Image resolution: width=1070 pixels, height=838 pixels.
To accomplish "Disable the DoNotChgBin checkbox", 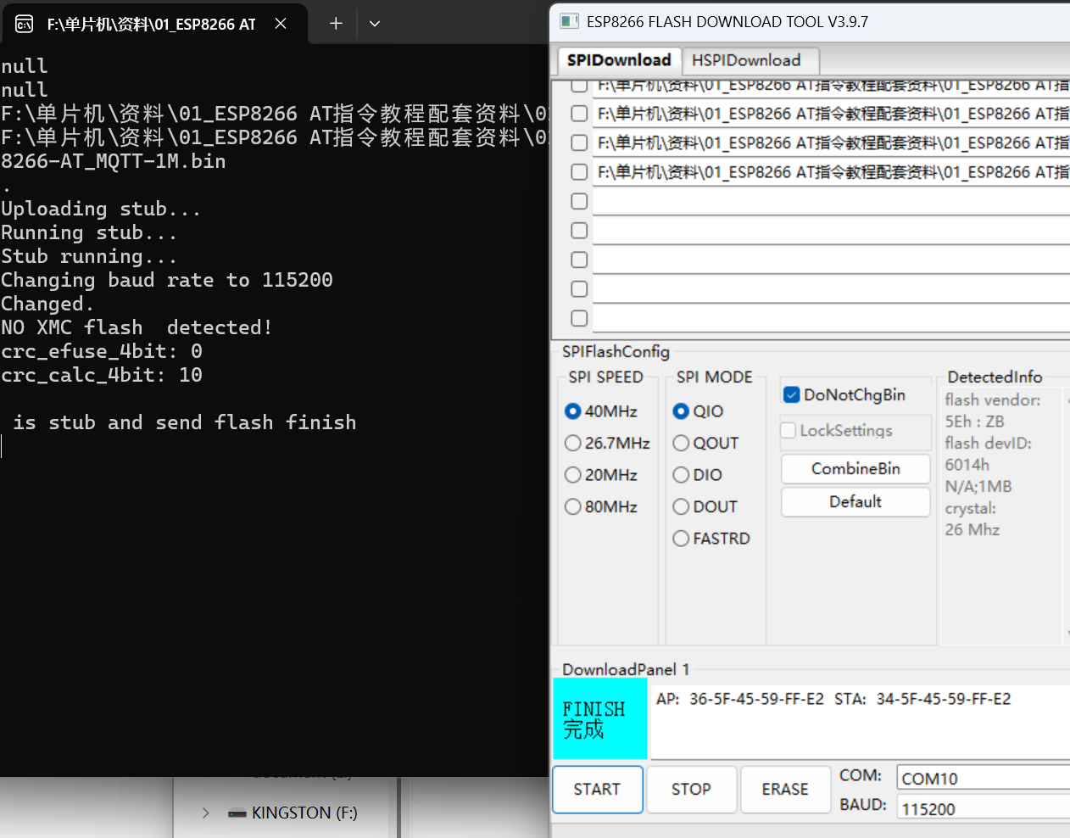I will point(791,394).
